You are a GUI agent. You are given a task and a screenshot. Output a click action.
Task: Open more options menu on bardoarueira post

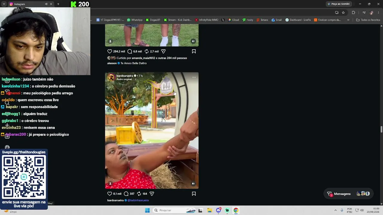tap(194, 77)
